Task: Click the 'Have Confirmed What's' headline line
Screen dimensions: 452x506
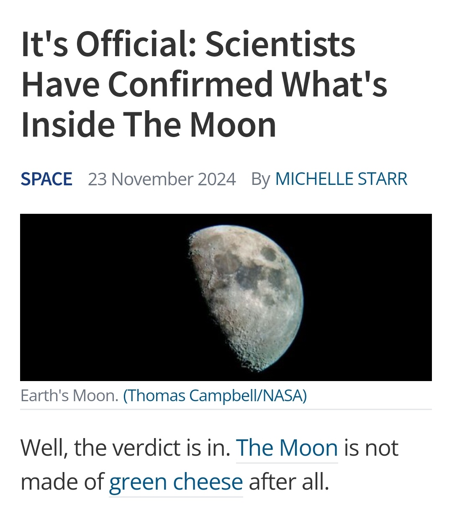Action: tap(204, 85)
